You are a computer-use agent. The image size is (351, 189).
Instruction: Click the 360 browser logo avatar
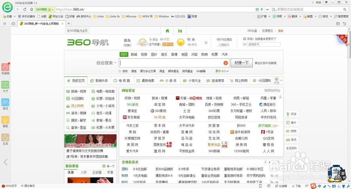tap(7, 7)
